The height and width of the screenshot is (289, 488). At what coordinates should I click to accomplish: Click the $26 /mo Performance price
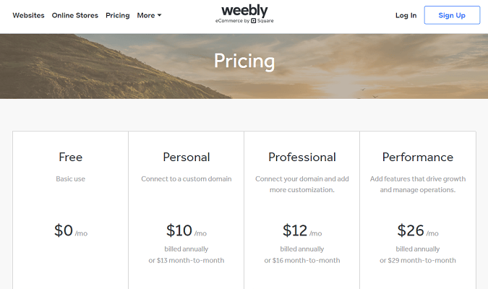(417, 231)
